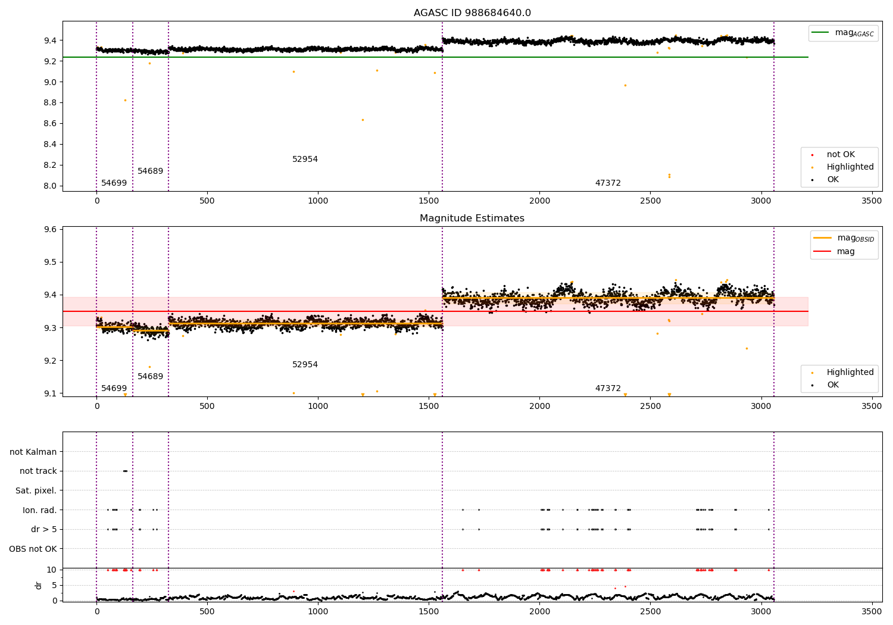Select 'Highlighted' in the Magnitude Estimates legend
The width and height of the screenshot is (893, 625).
[850, 373]
